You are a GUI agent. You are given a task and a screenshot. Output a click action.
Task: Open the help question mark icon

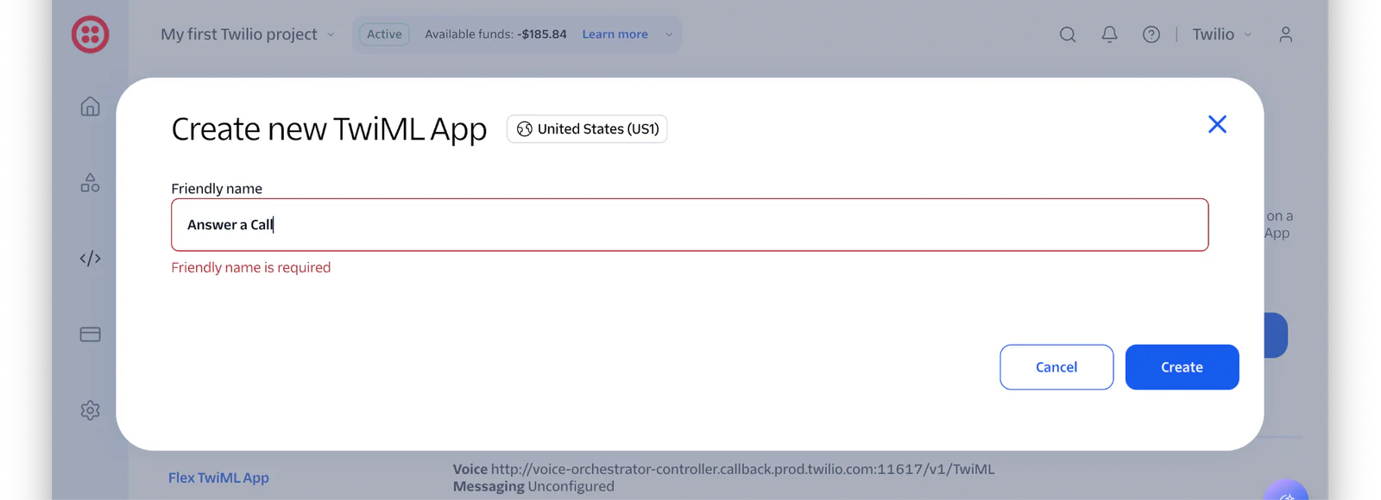1151,34
